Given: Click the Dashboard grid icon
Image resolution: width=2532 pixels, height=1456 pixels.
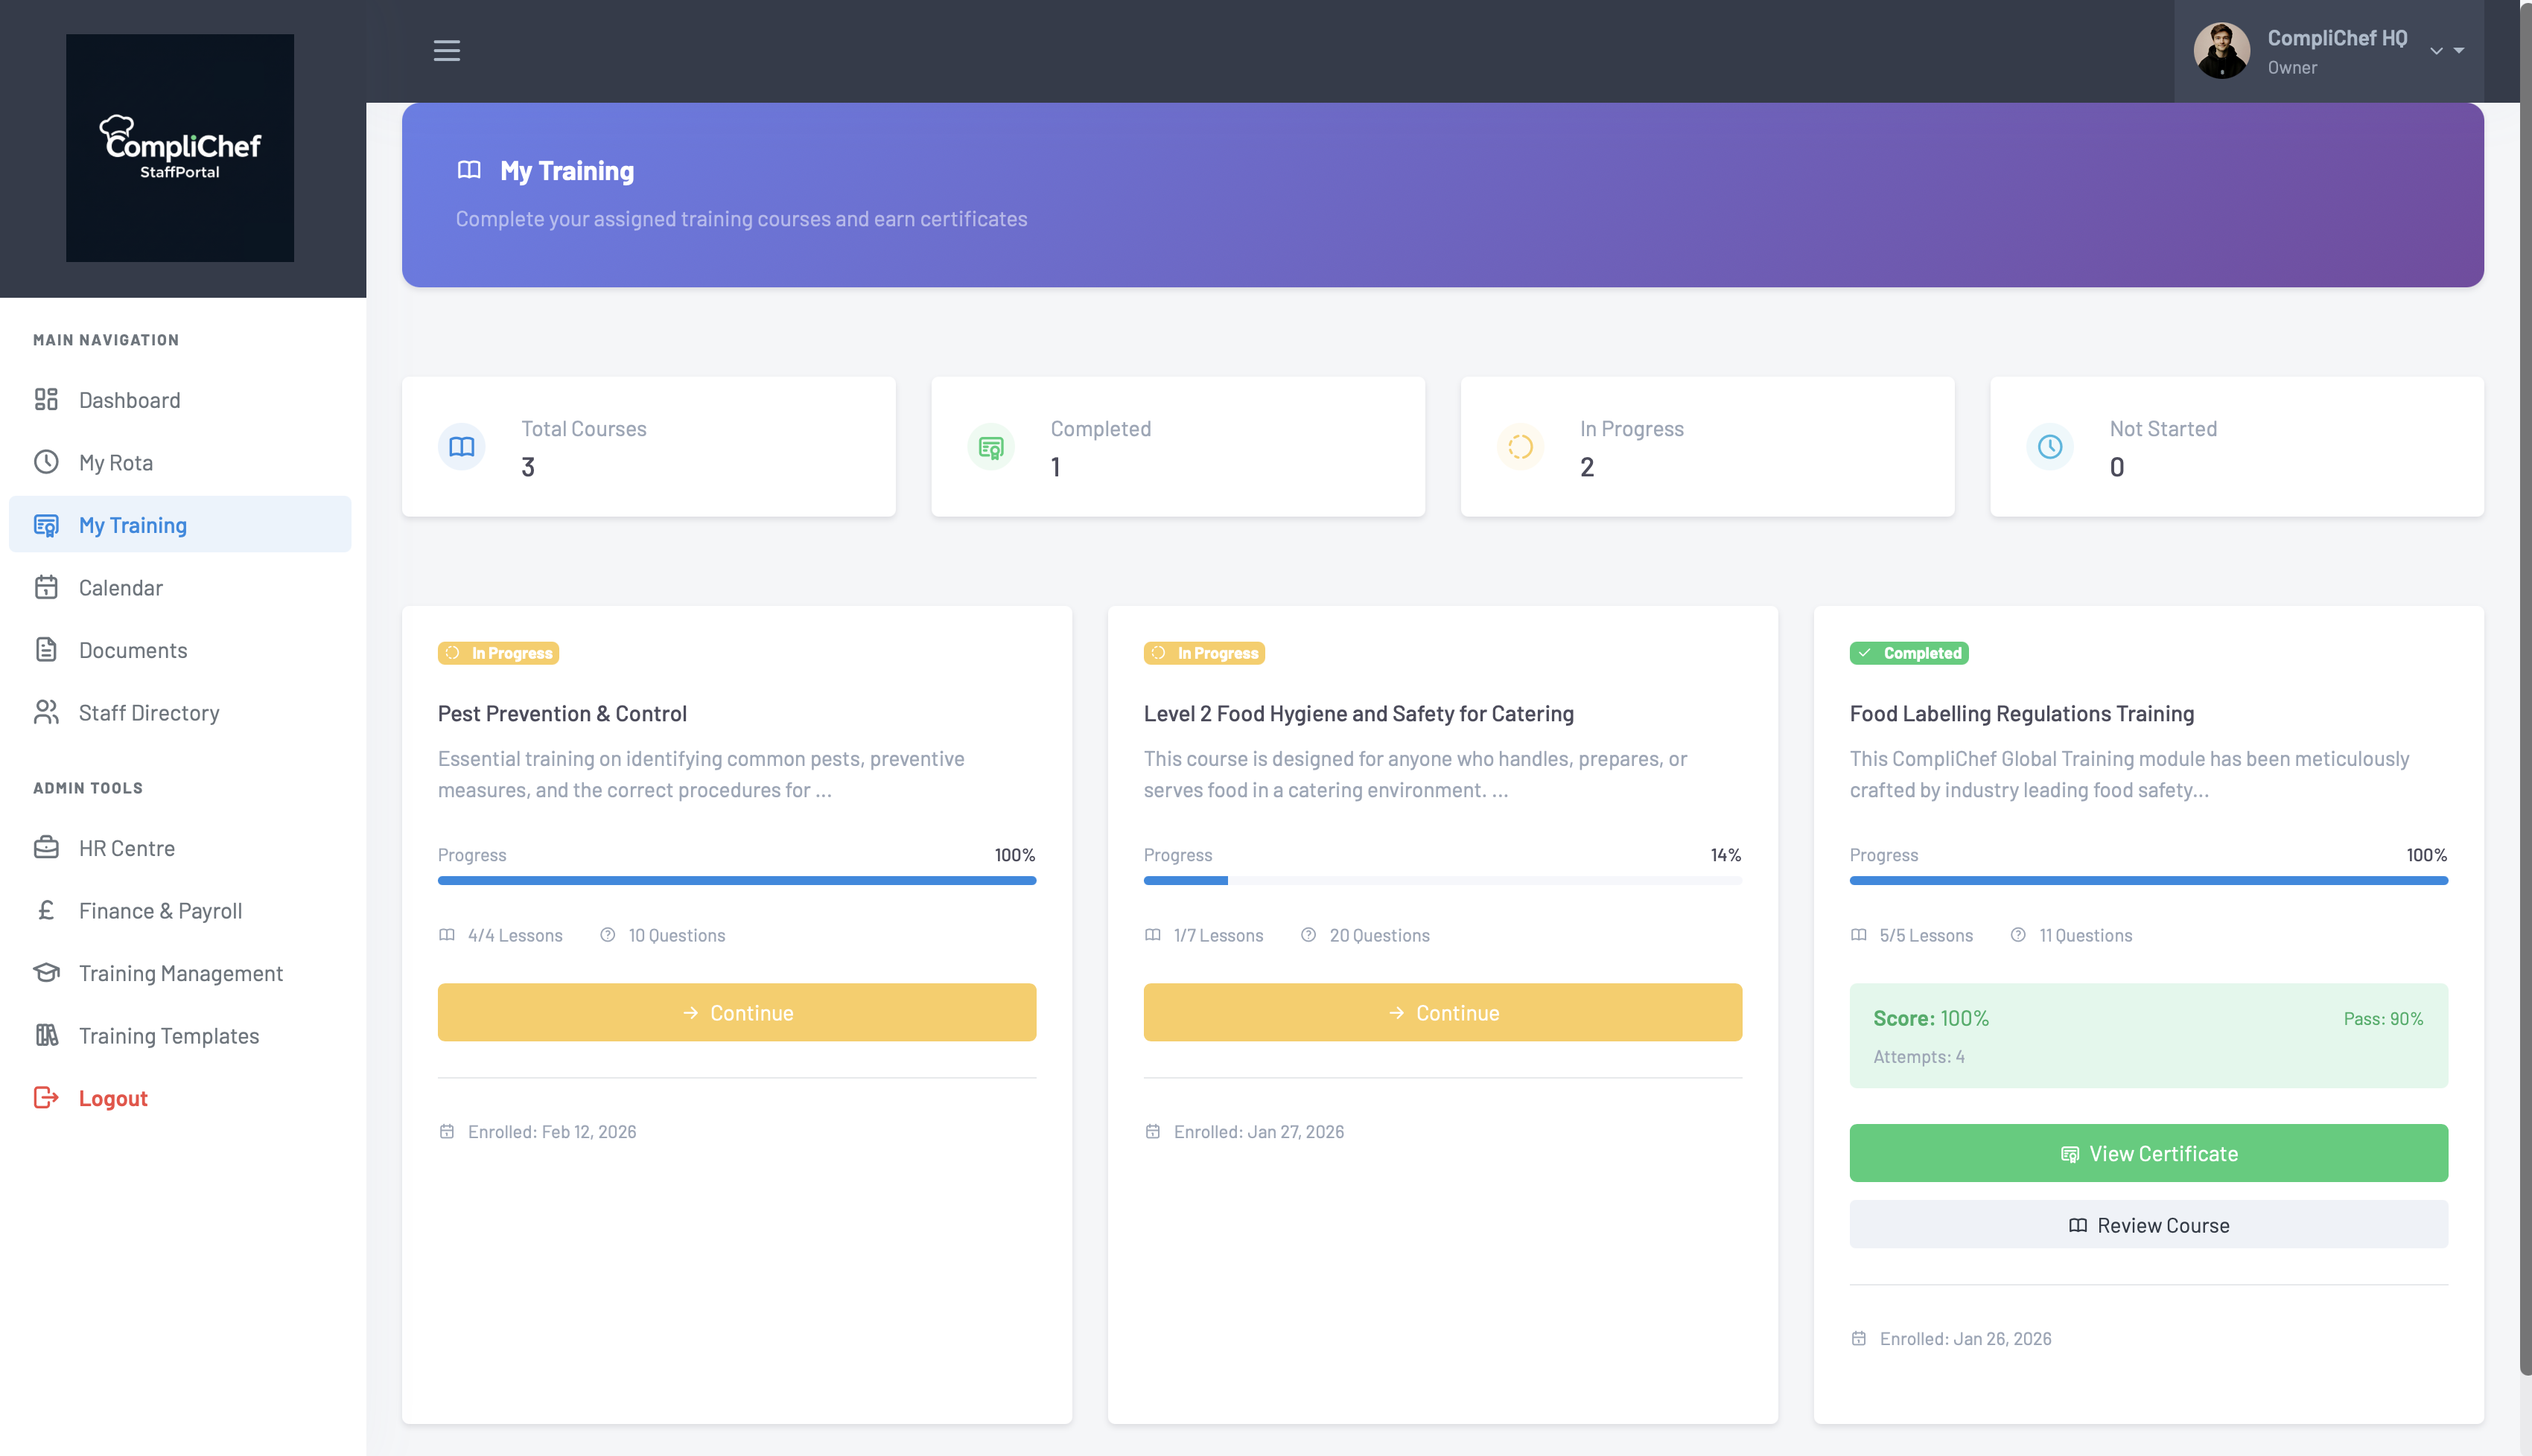Looking at the screenshot, I should click(x=46, y=400).
